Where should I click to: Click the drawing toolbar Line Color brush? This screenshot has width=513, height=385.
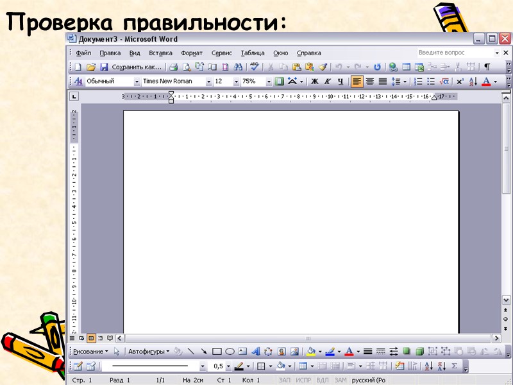coord(330,352)
